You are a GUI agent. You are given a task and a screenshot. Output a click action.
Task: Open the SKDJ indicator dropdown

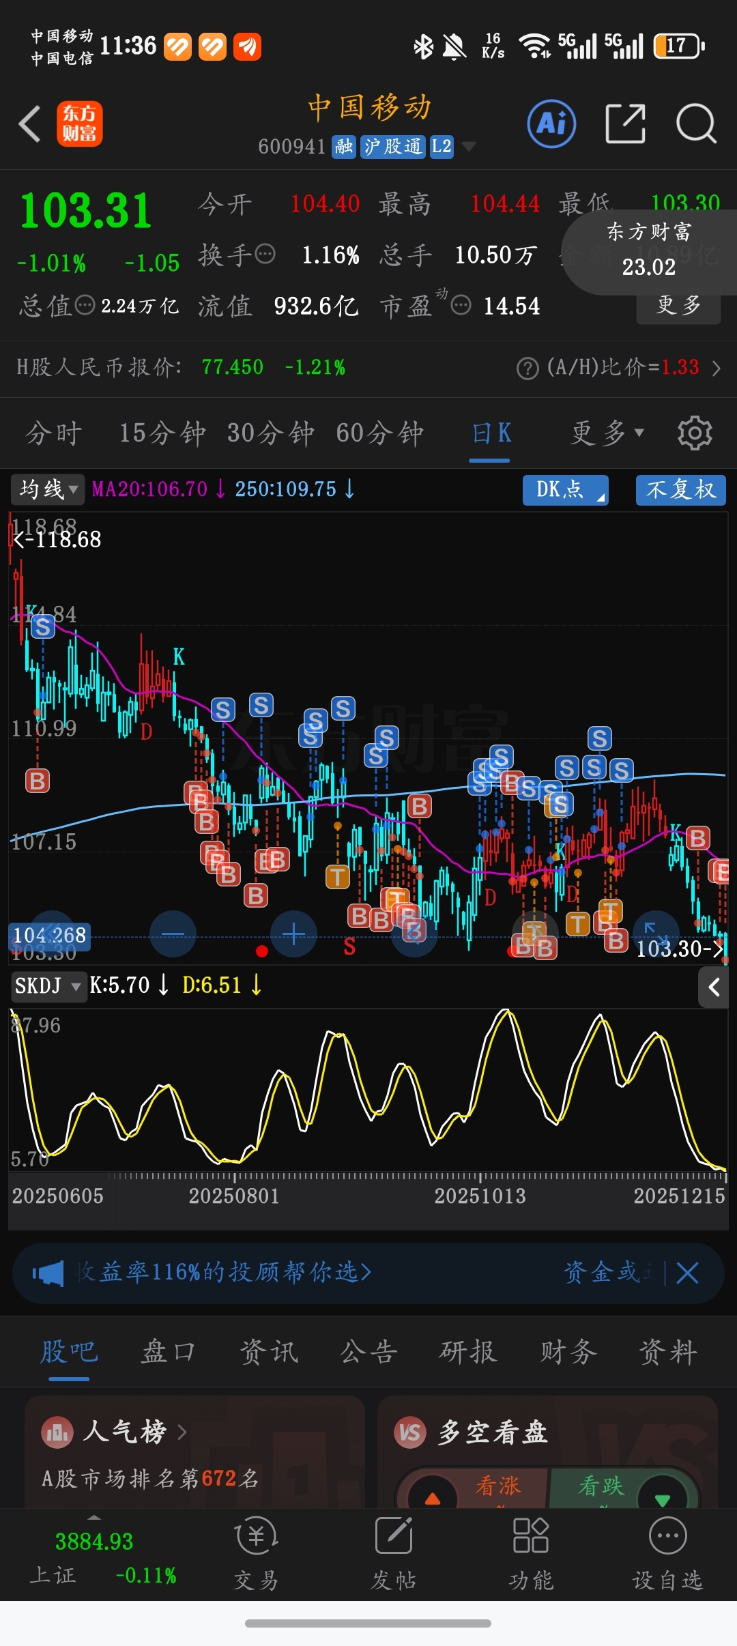49,986
